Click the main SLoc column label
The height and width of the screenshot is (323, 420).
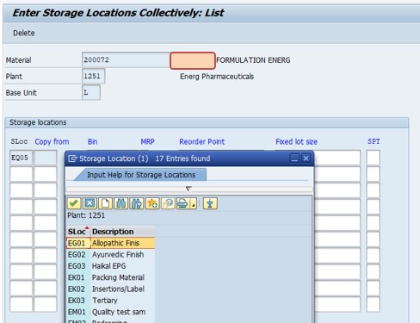(x=19, y=141)
